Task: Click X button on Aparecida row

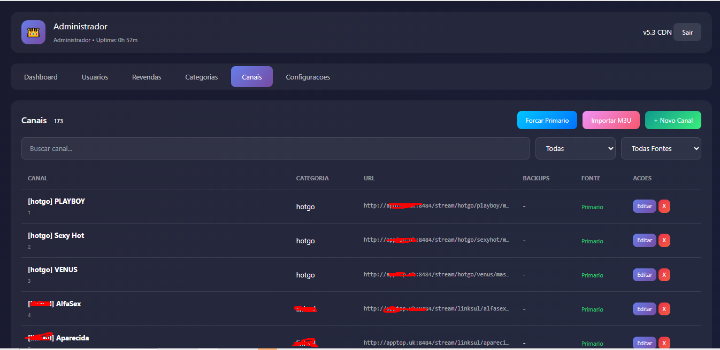Action: [664, 343]
